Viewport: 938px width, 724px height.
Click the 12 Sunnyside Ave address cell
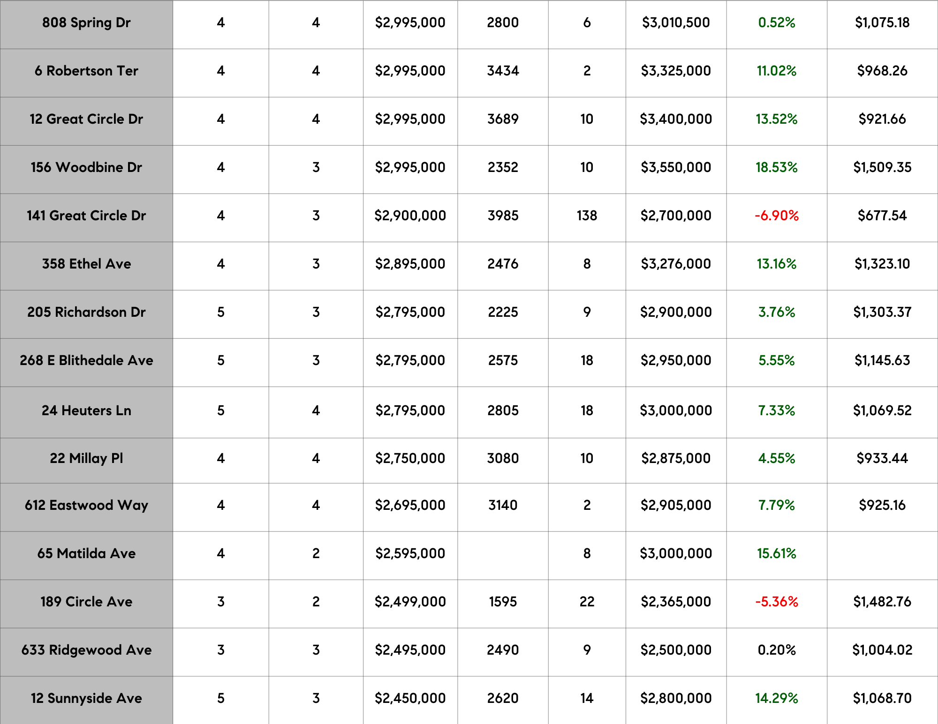point(86,698)
